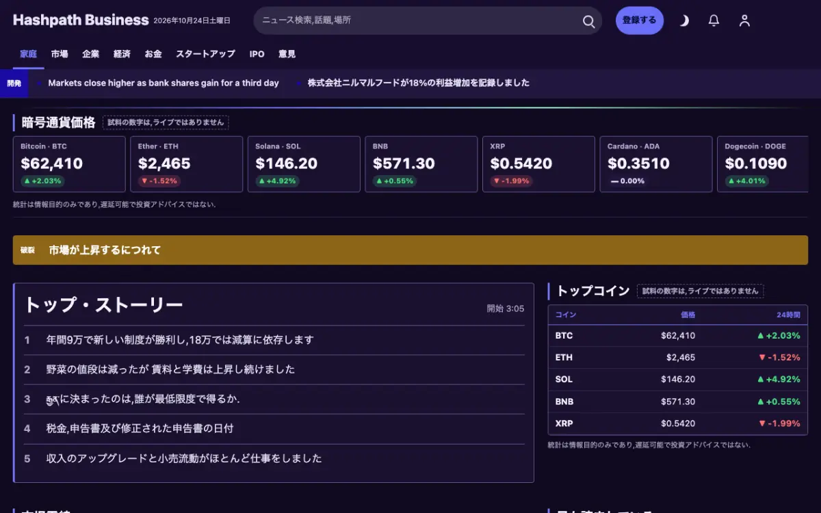The height and width of the screenshot is (513, 821).
Task: Click the 暗号通貨価格 section heading
Action: tap(58, 122)
